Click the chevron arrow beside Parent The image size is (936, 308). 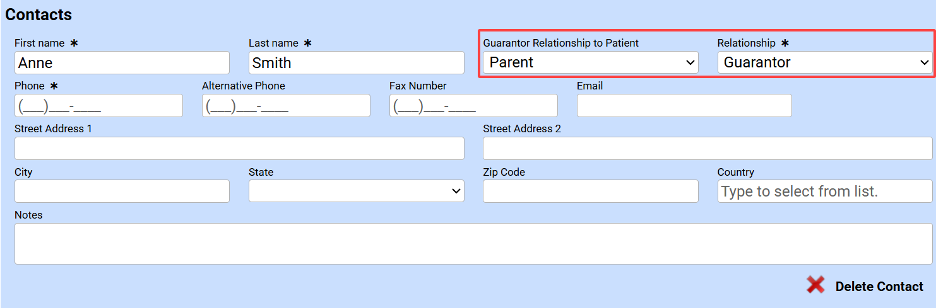tap(690, 62)
